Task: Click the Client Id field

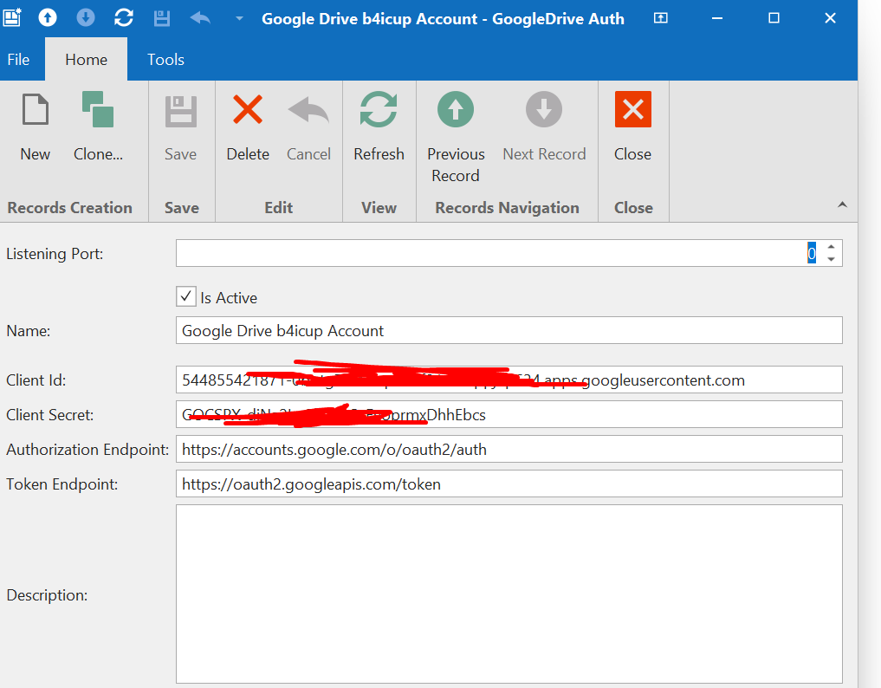Action: tap(509, 380)
